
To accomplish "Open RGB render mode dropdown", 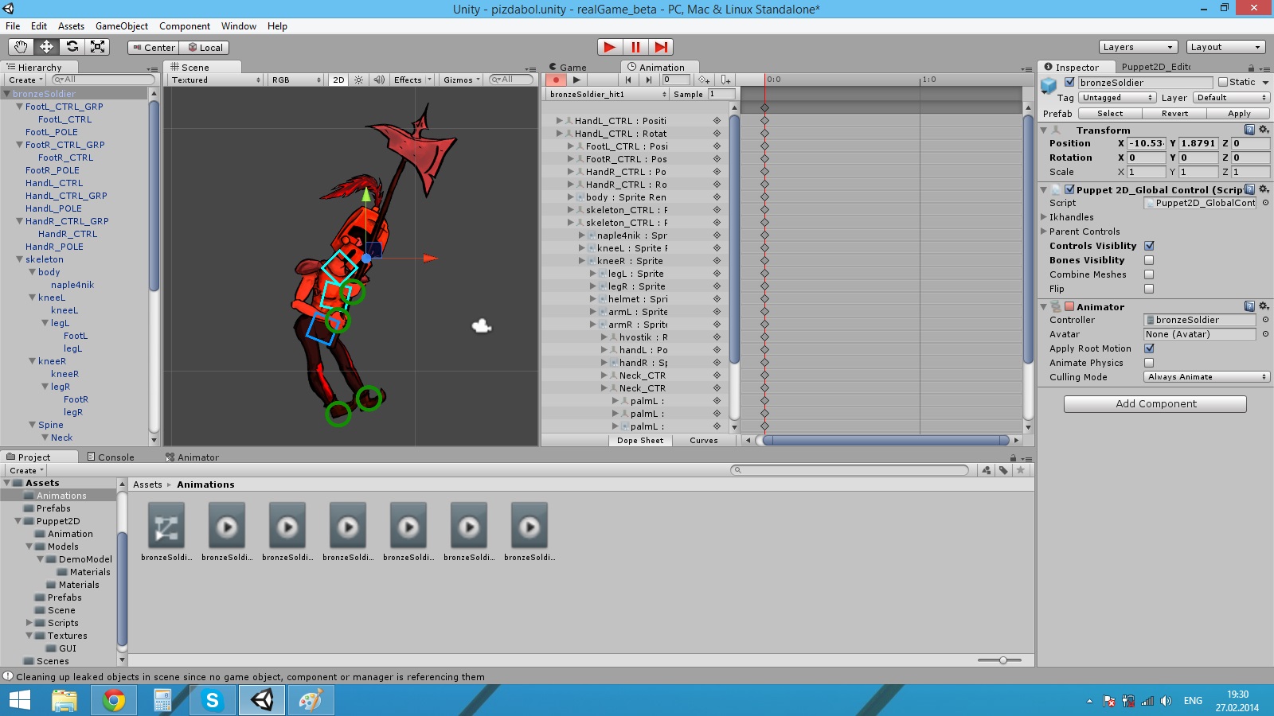I will pos(295,80).
